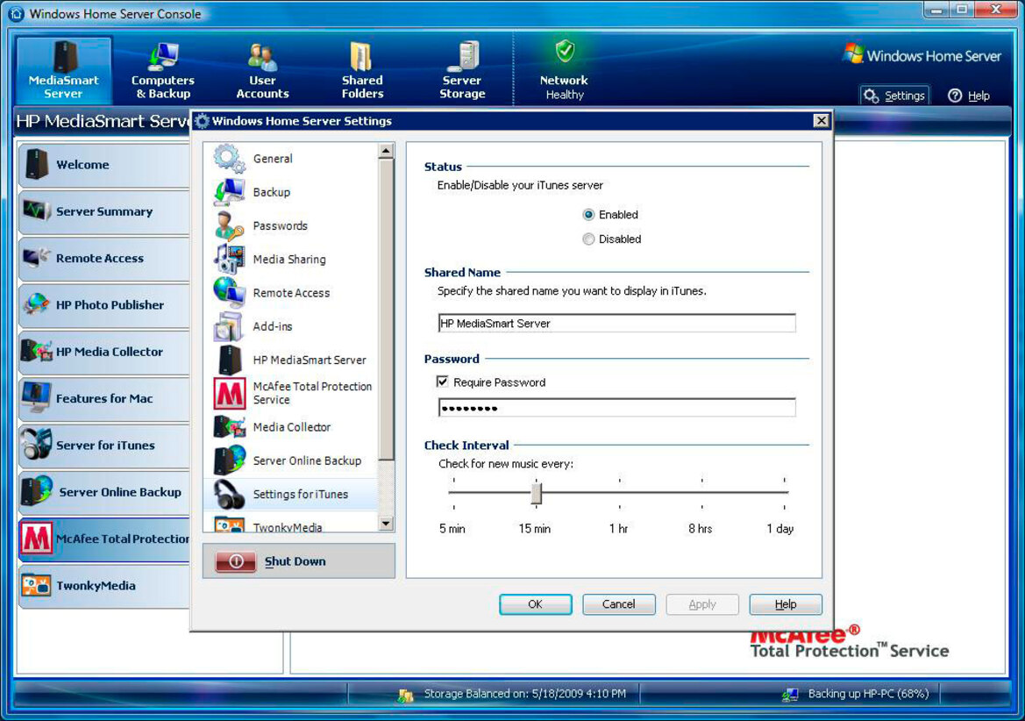The width and height of the screenshot is (1025, 721).
Task: Open Server for iTunes in the sidebar
Action: (104, 446)
